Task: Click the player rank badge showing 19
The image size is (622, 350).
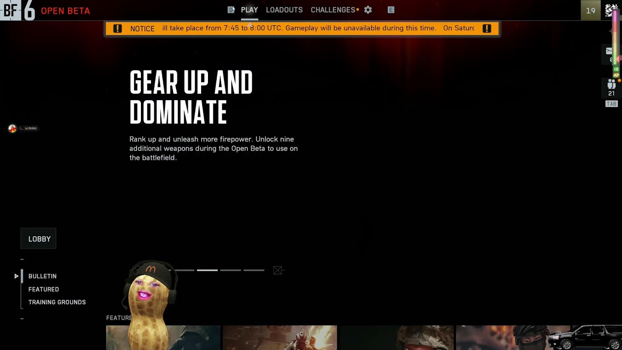Action: (x=591, y=10)
